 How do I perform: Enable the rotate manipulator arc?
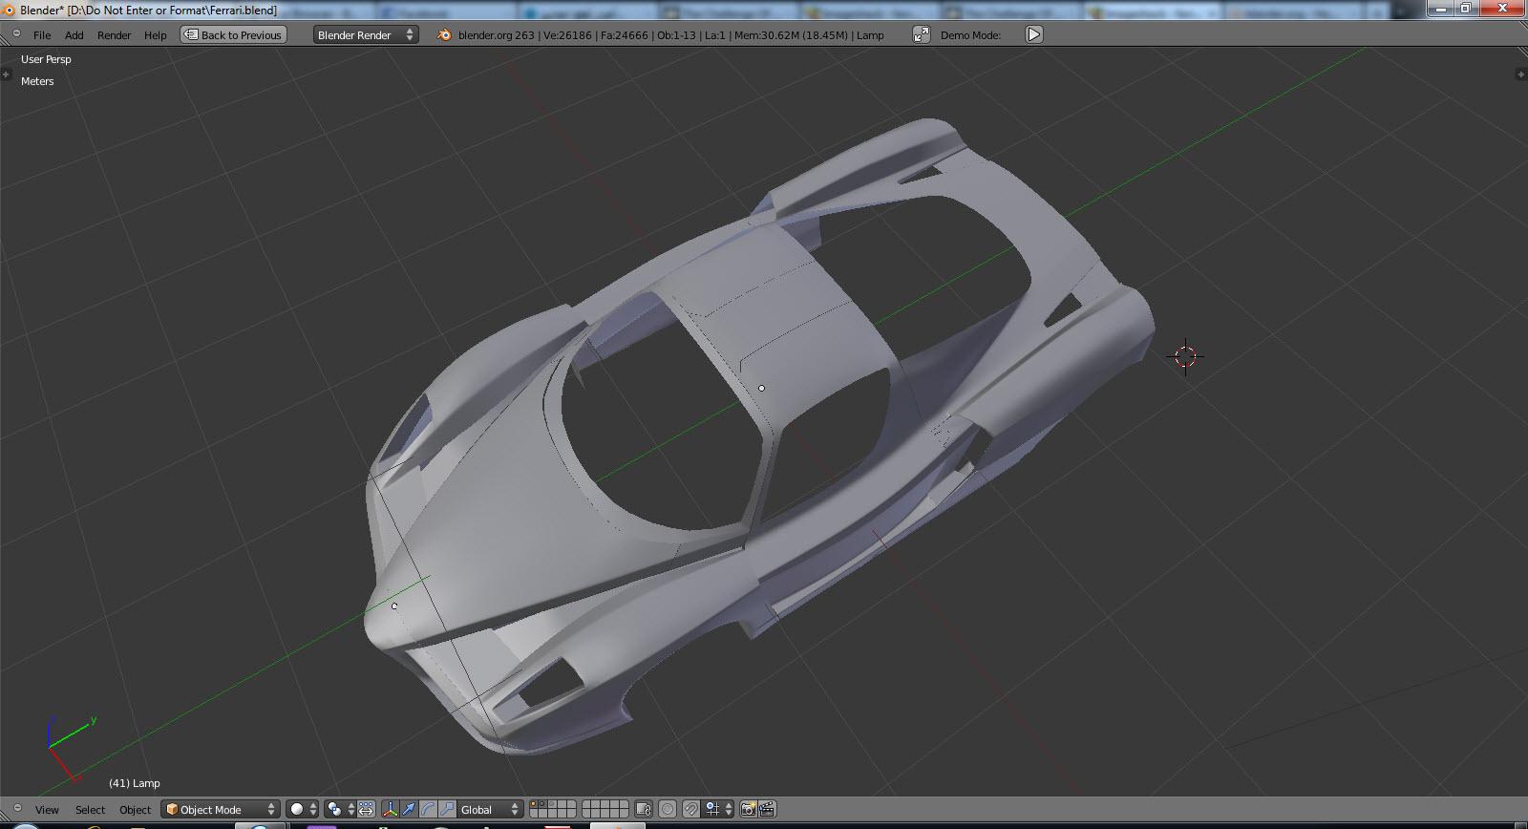[428, 809]
